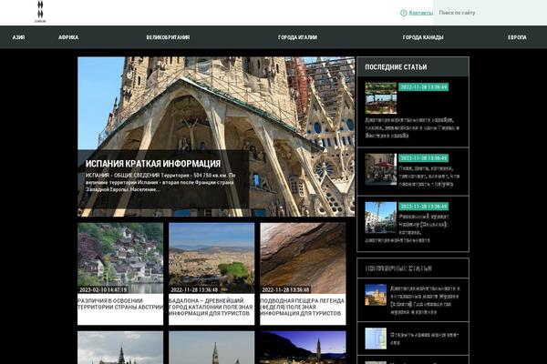
Task: Click the Популярные статьи section heading
Action: pyautogui.click(x=398, y=268)
